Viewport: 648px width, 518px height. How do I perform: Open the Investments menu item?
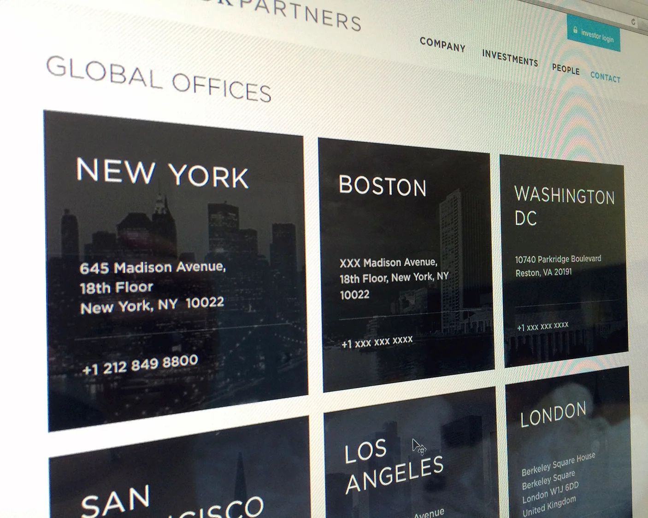click(510, 58)
